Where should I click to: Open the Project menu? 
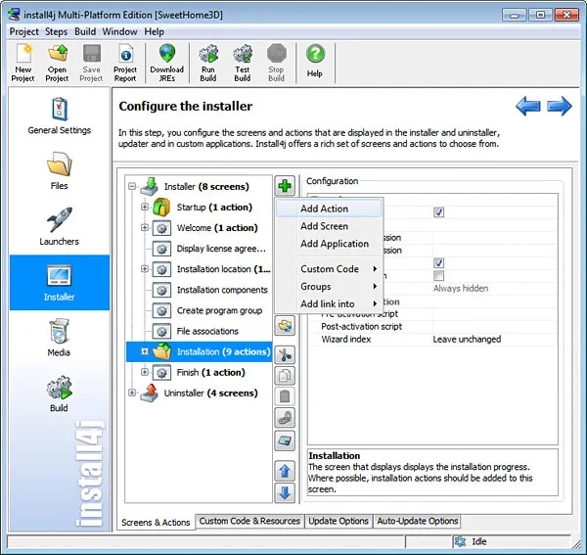(23, 32)
